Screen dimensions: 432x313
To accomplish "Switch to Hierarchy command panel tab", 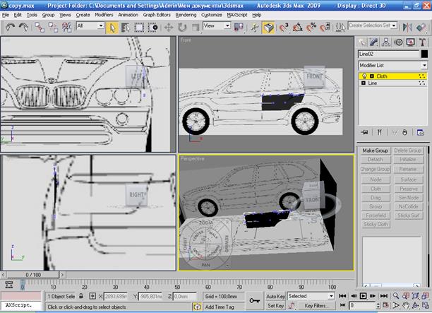I will (386, 42).
